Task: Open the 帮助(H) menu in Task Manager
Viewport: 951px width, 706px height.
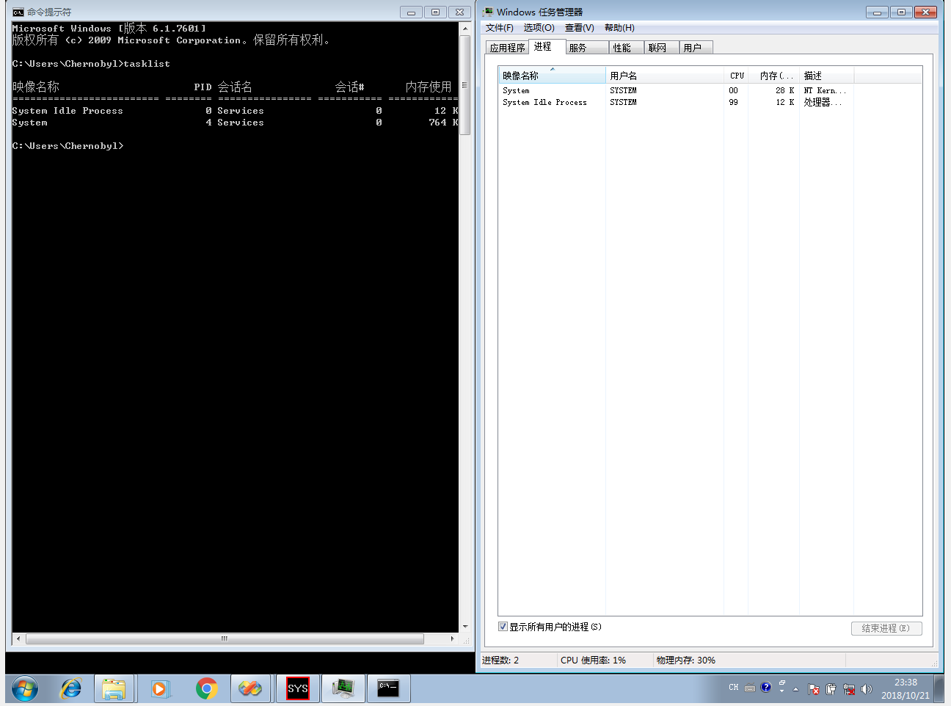Action: (x=619, y=28)
